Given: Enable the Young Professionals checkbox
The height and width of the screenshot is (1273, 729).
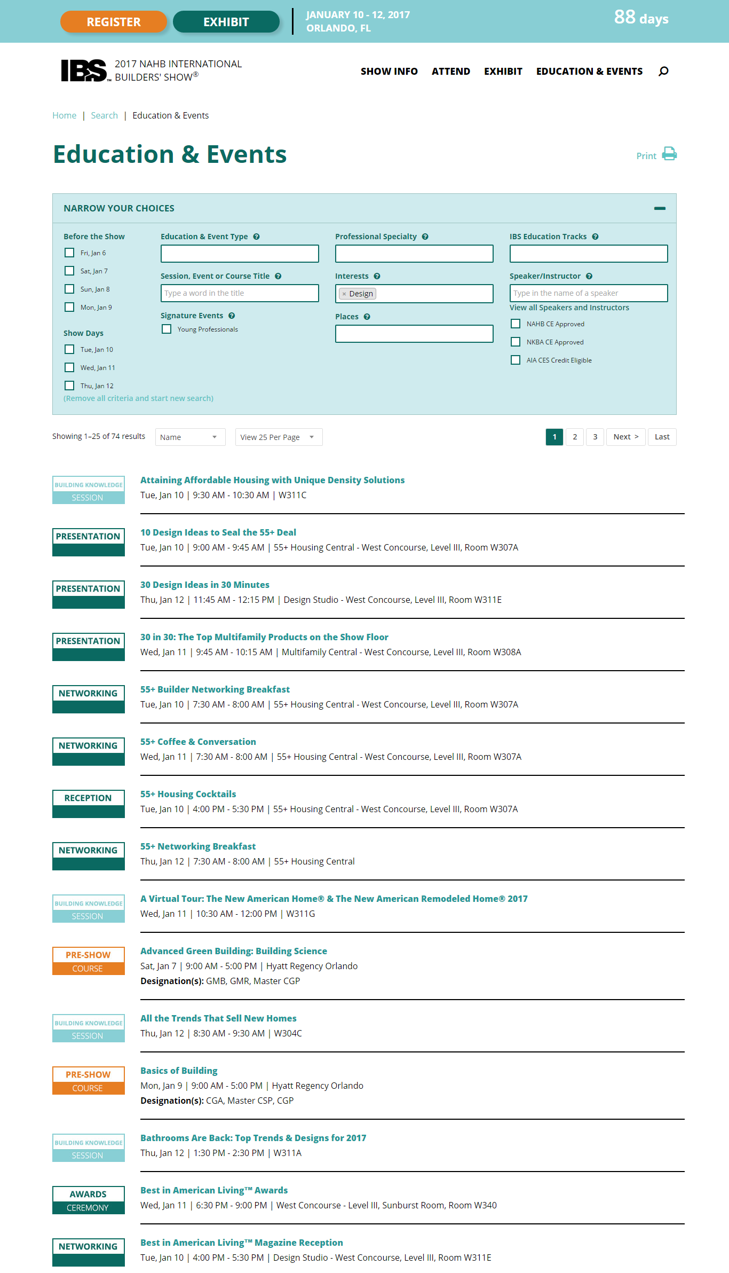Looking at the screenshot, I should click(x=167, y=329).
